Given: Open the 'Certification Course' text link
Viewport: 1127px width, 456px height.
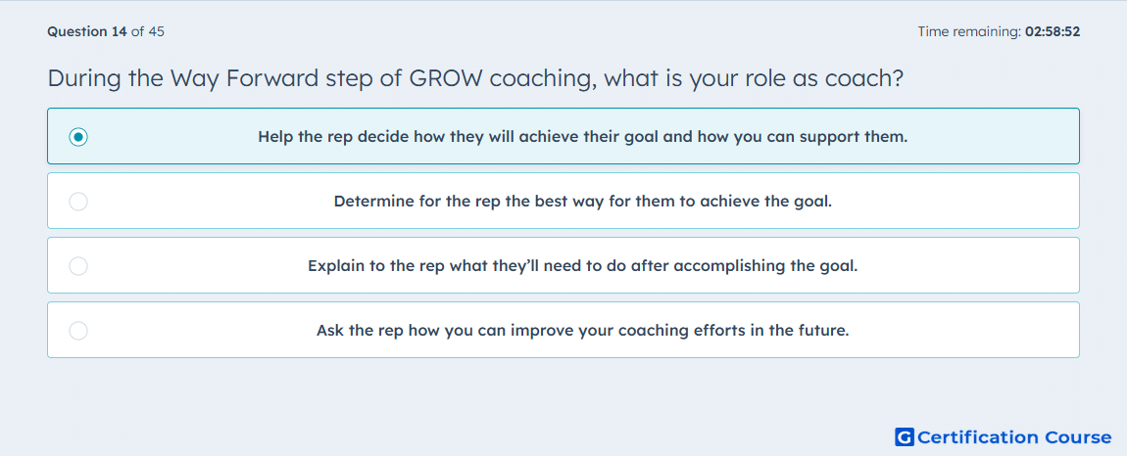Looking at the screenshot, I should point(1014,437).
